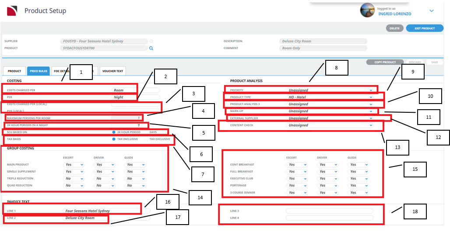Open Main Product Guide dropdown
The width and height of the screenshot is (450, 239).
135,164
